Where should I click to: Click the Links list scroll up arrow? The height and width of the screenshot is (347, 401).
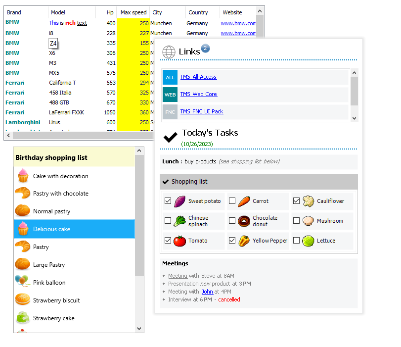click(354, 73)
